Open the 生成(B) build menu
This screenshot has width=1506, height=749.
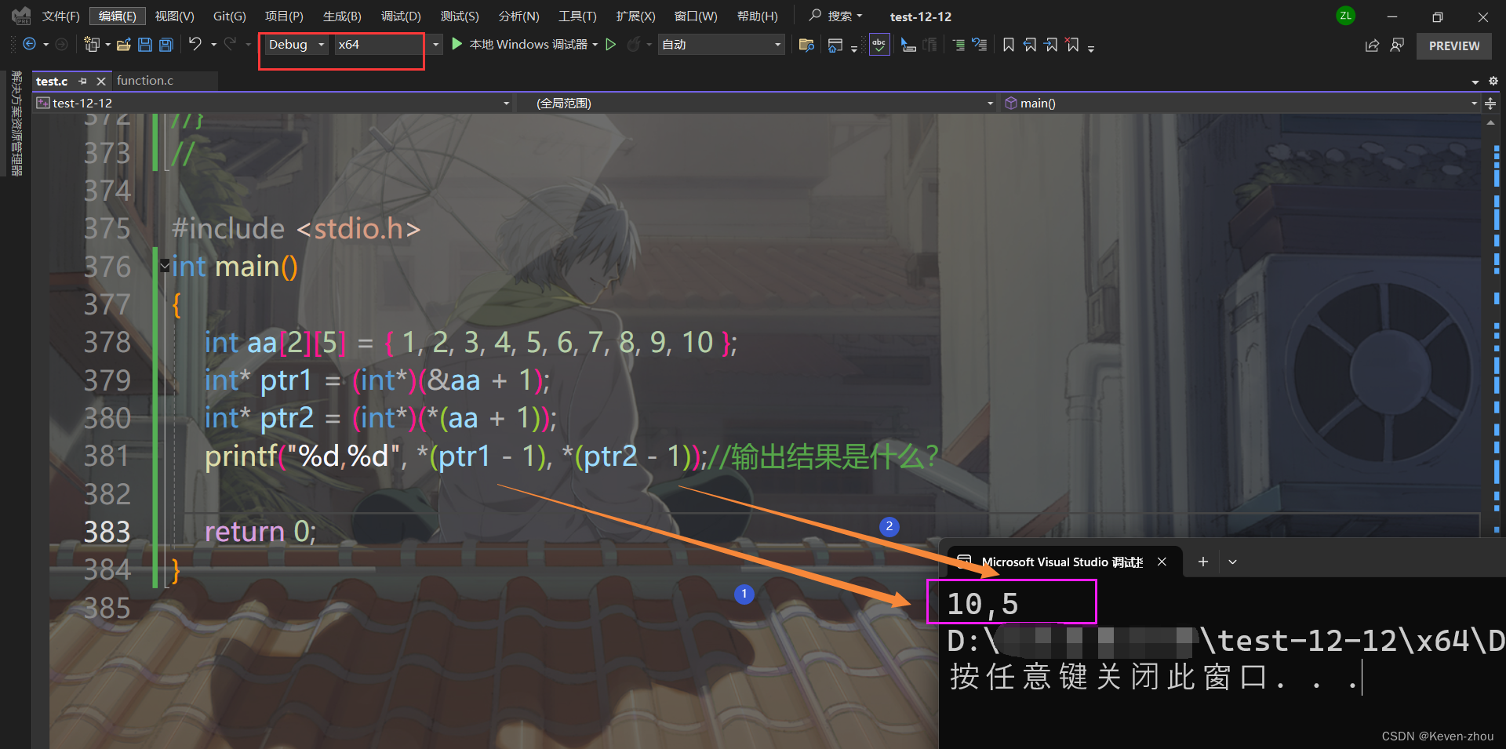342,16
